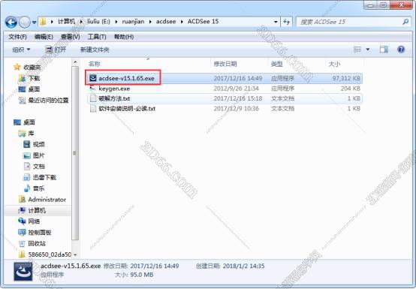Click the magnifier search icon

point(405,22)
